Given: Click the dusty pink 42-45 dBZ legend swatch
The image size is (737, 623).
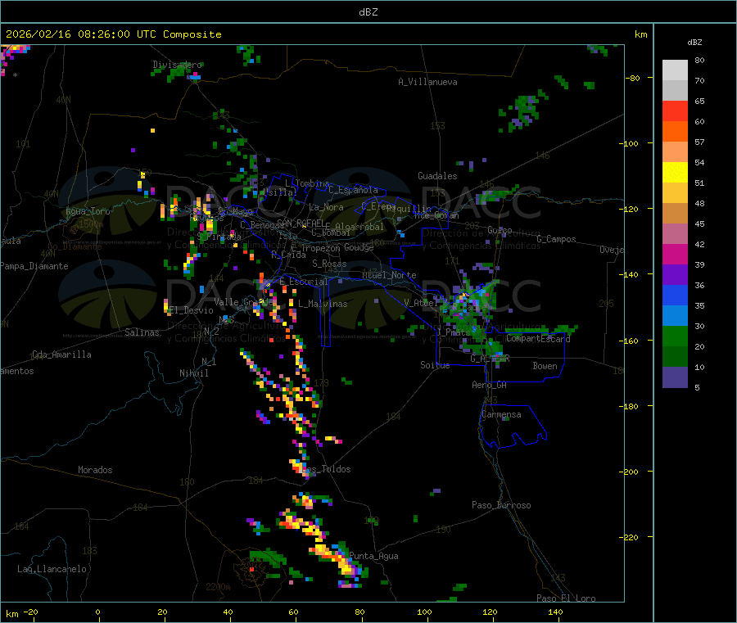Looking at the screenshot, I should pos(675,233).
